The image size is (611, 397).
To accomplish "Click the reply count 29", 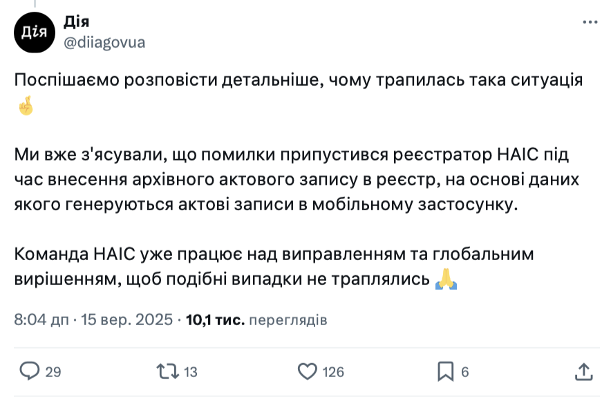I will coord(53,372).
